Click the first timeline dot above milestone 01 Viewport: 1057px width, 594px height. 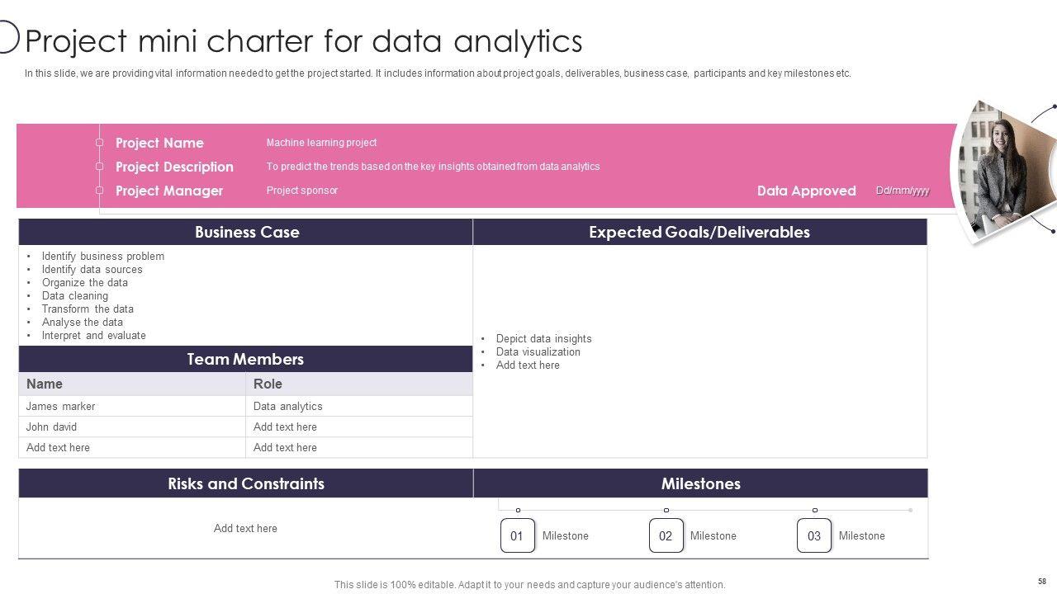pyautogui.click(x=518, y=510)
